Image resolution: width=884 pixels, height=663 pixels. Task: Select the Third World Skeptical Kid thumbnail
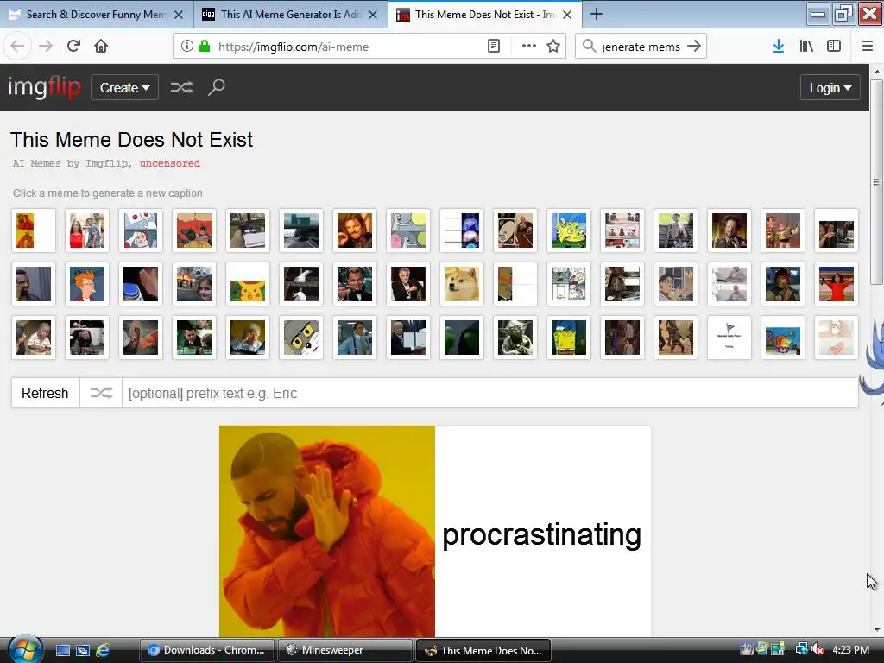pyautogui.click(x=34, y=338)
